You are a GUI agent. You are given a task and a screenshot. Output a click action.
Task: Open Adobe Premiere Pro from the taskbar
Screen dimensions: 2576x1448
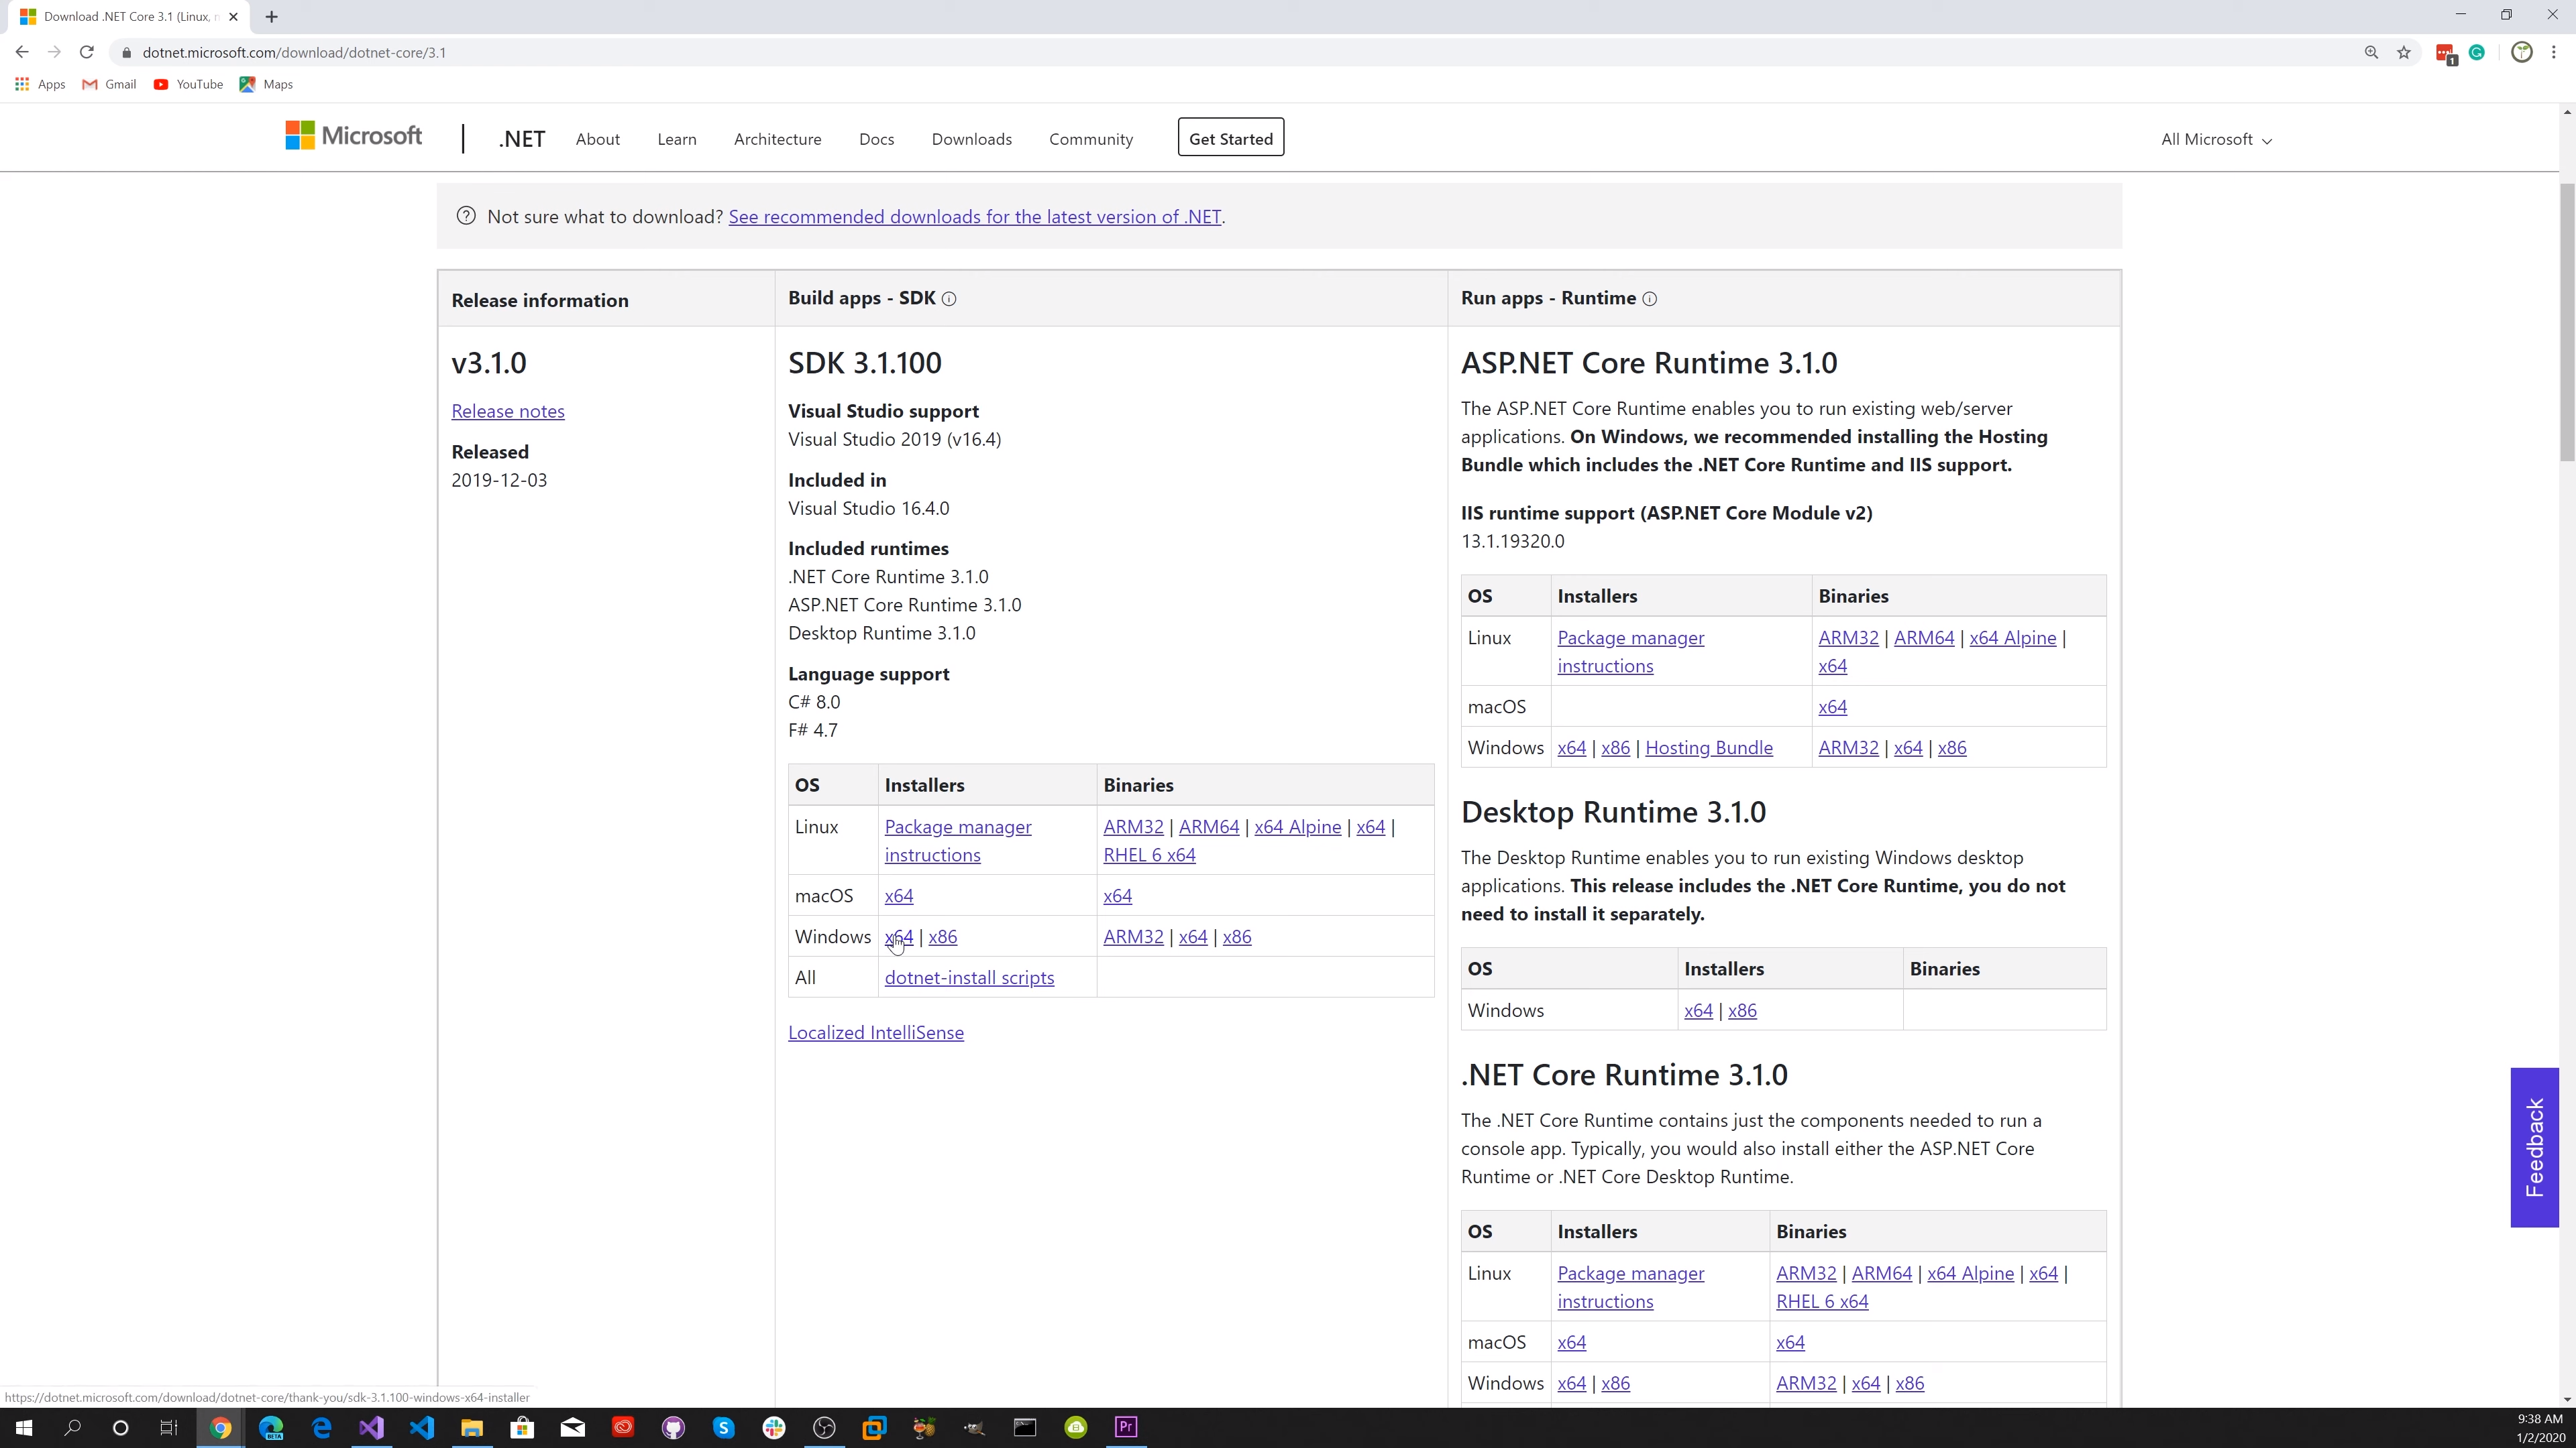(1126, 1427)
